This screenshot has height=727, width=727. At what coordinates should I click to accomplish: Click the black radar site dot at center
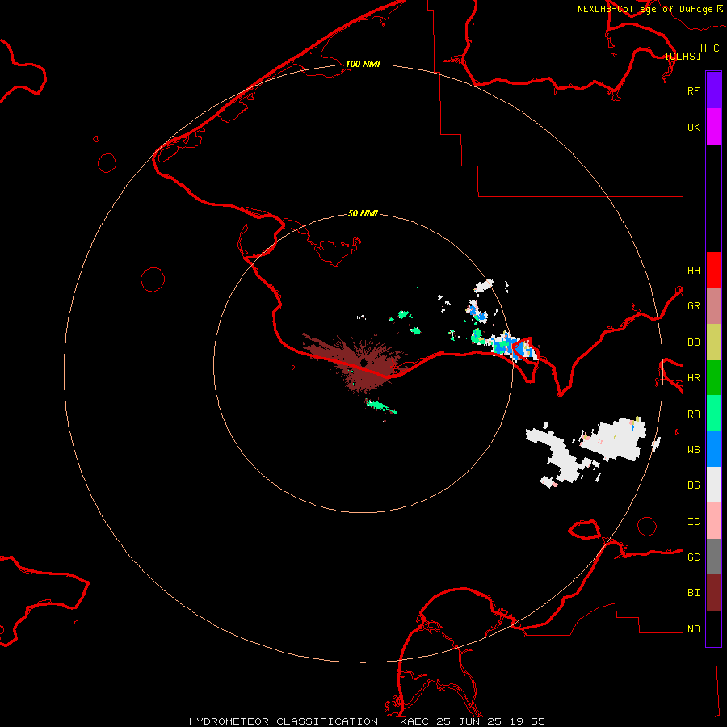(363, 363)
